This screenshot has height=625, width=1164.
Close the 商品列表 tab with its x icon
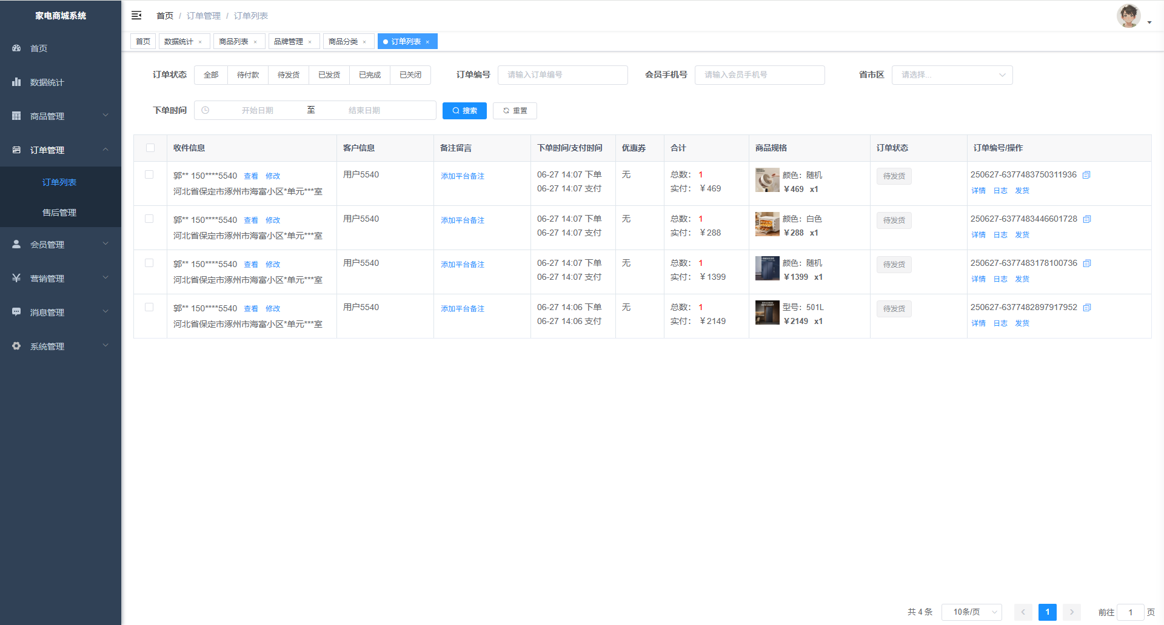click(x=255, y=42)
